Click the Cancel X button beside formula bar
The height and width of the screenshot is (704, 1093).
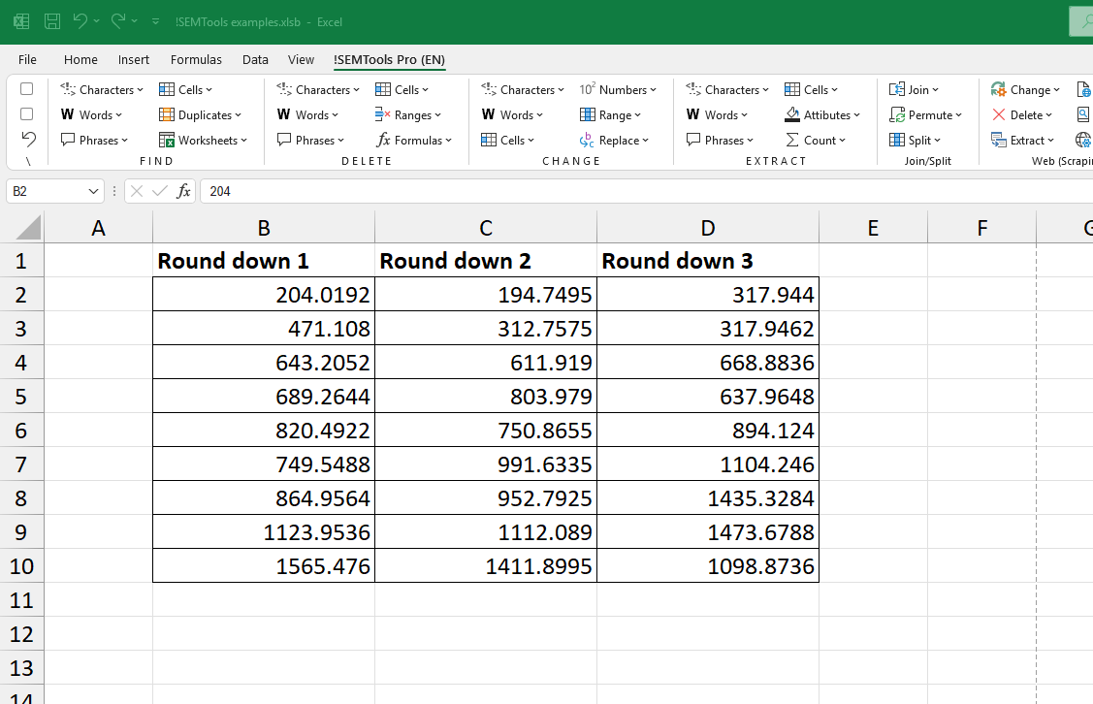(136, 191)
